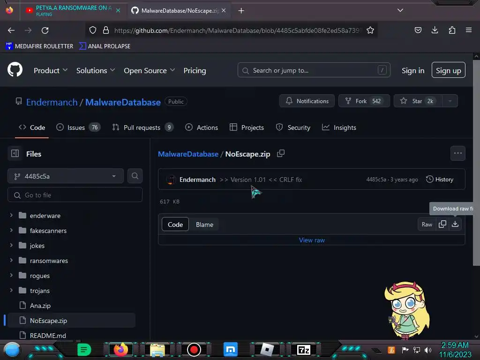Image resolution: width=480 pixels, height=360 pixels.
Task: Open Maxthon browser taskbar icon
Action: coord(231,350)
